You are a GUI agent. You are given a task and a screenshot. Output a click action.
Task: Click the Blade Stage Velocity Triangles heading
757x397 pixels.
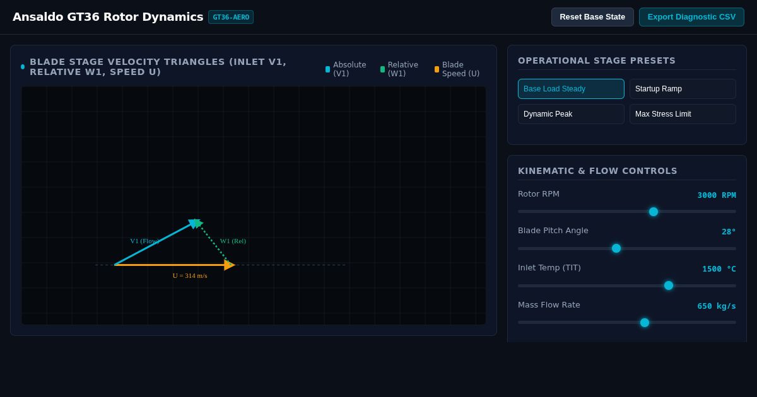point(158,67)
